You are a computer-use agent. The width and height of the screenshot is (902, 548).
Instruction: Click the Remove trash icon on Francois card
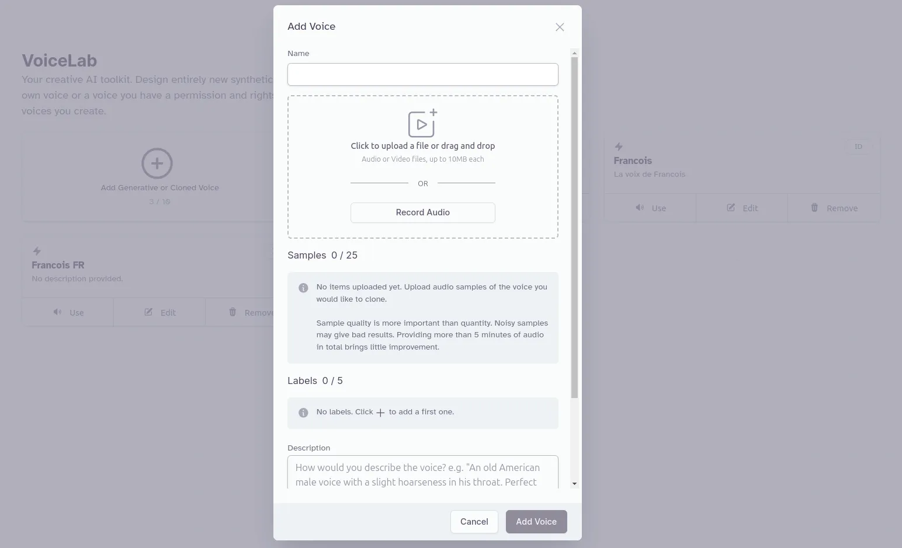814,208
